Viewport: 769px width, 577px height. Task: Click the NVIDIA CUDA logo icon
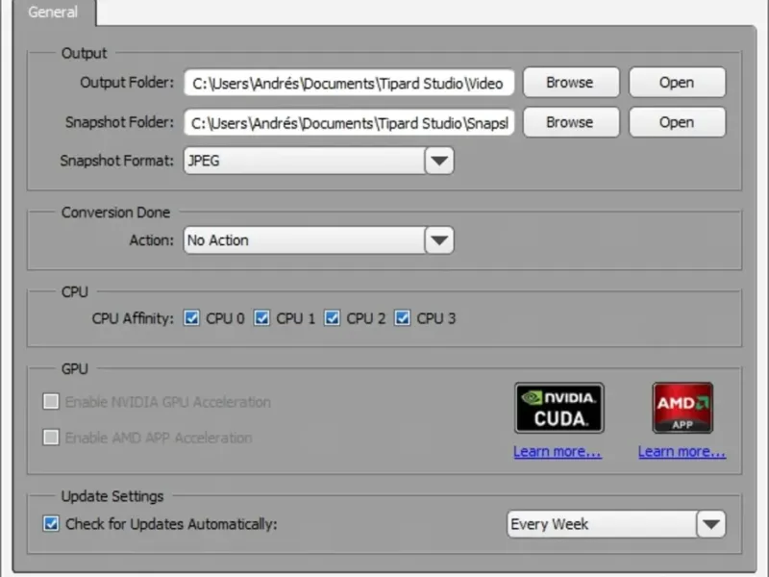pos(559,408)
